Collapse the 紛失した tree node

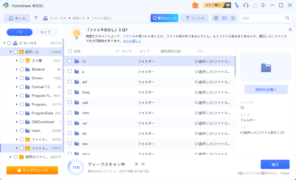(11, 52)
